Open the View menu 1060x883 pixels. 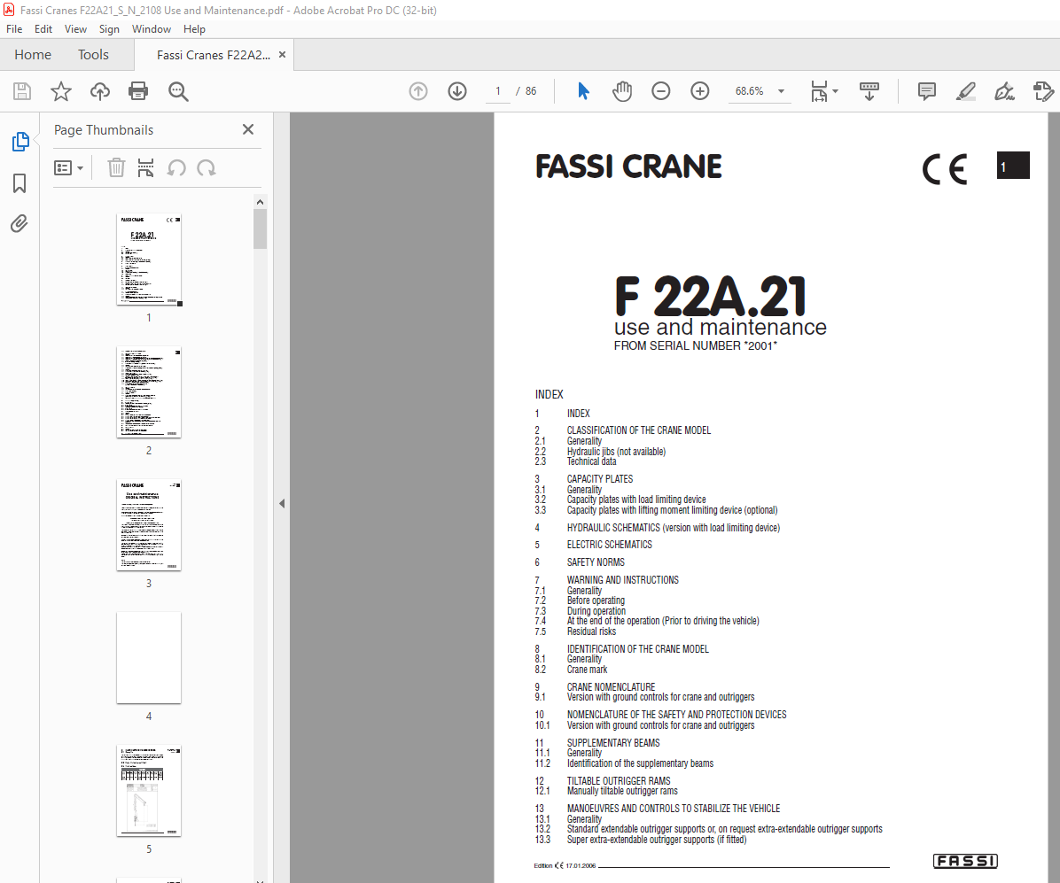pyautogui.click(x=75, y=29)
